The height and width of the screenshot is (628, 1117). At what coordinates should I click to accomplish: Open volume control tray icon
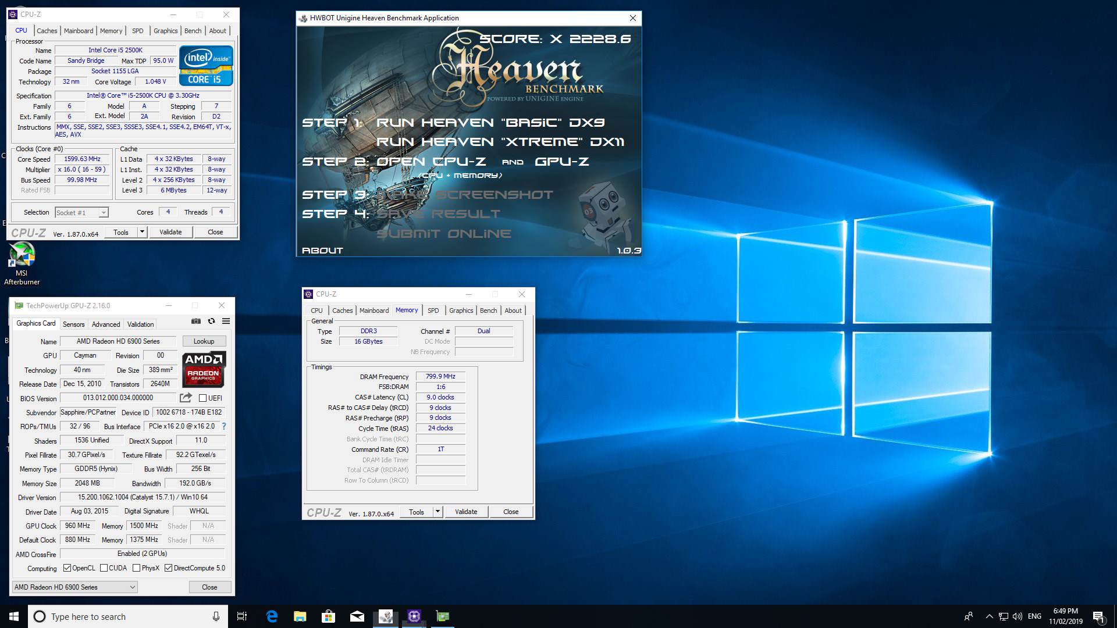point(1018,616)
